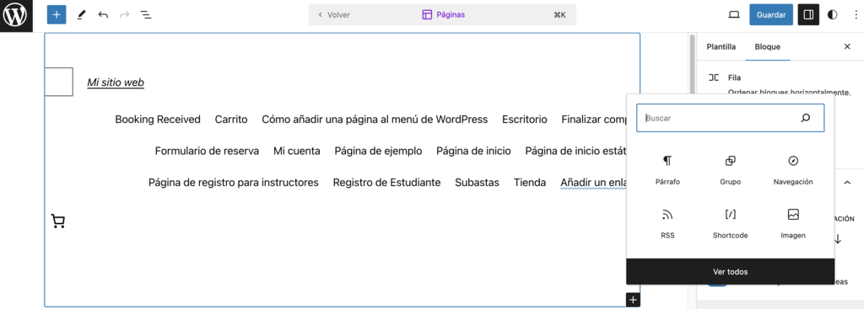Open the Styles half-circle icon
864x309 pixels.
(832, 15)
